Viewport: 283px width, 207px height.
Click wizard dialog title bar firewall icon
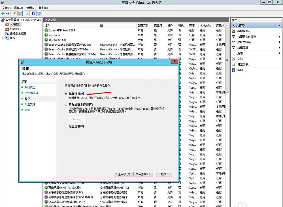pyautogui.click(x=22, y=62)
